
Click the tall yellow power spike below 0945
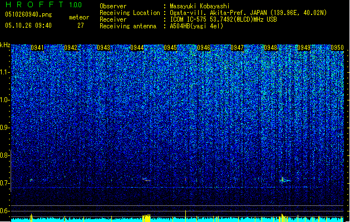pos(185,216)
